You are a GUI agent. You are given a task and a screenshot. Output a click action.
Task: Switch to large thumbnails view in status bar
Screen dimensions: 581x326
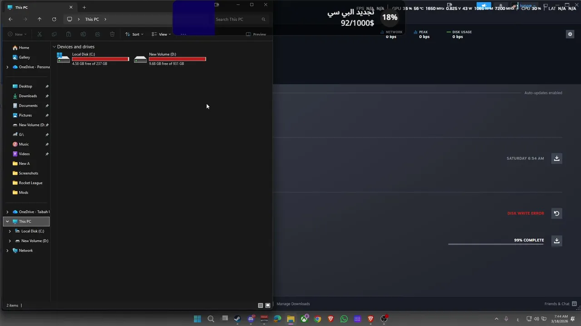(x=268, y=305)
